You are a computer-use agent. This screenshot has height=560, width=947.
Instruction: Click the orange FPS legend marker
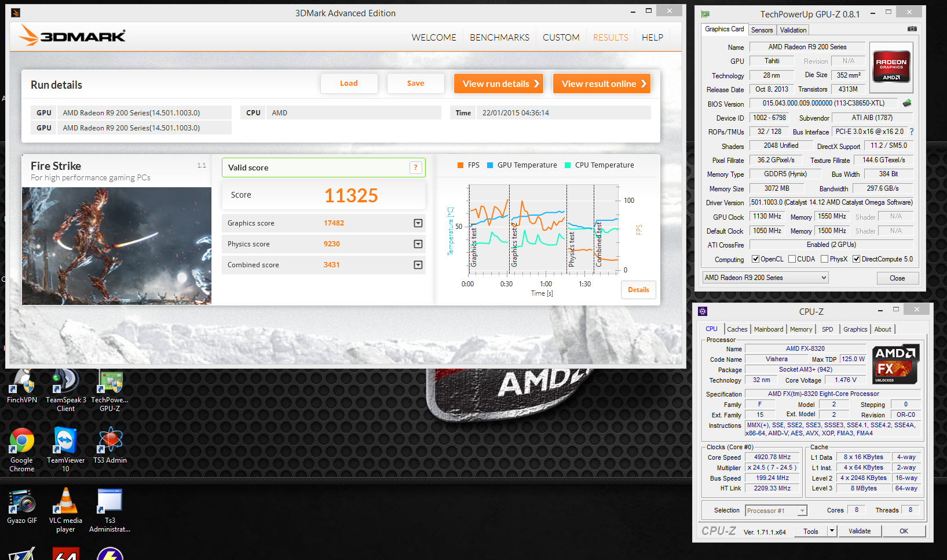[460, 165]
